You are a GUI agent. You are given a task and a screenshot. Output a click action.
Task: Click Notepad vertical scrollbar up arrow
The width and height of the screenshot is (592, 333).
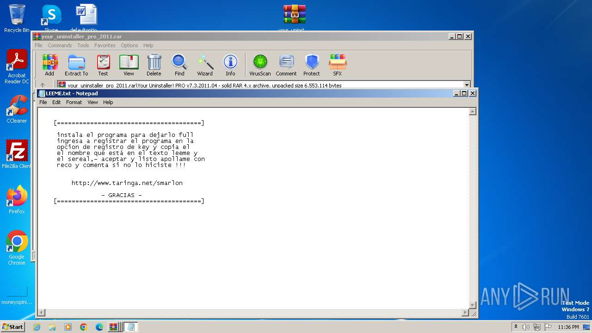pos(473,111)
